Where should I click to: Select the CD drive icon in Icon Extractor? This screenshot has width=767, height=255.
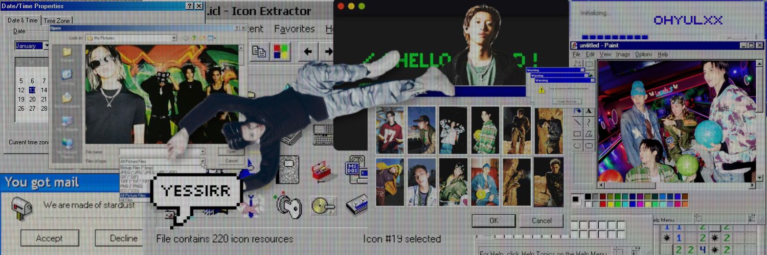click(x=323, y=205)
